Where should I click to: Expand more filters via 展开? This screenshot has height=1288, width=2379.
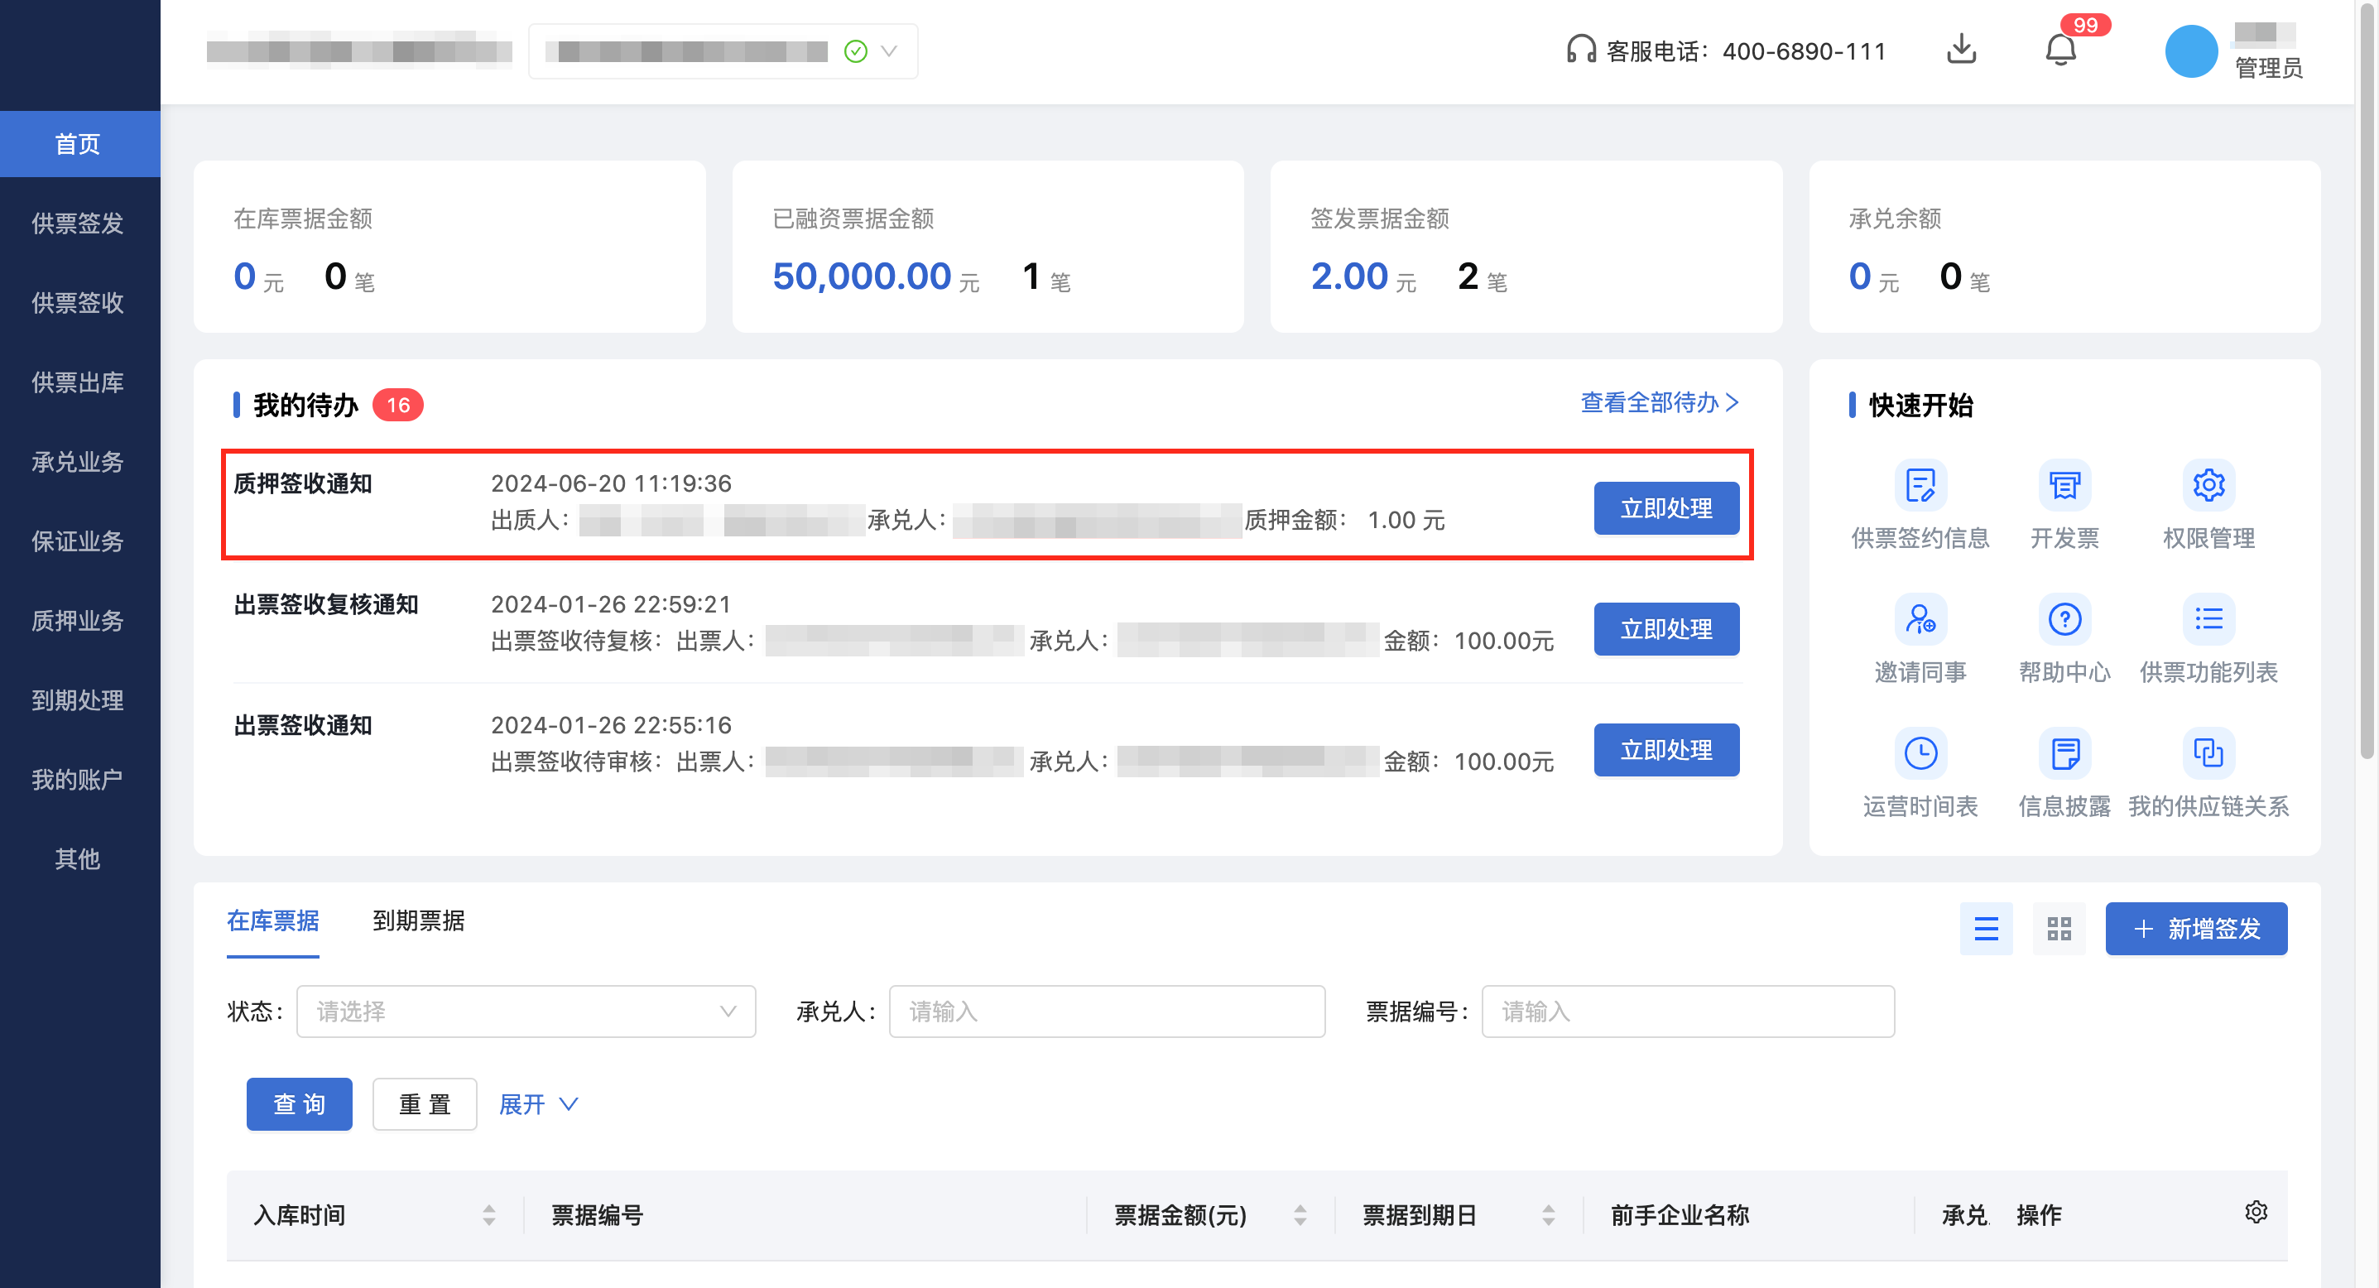pos(537,1104)
